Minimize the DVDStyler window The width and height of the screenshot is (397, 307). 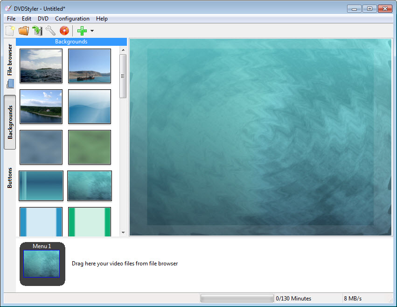pos(354,9)
